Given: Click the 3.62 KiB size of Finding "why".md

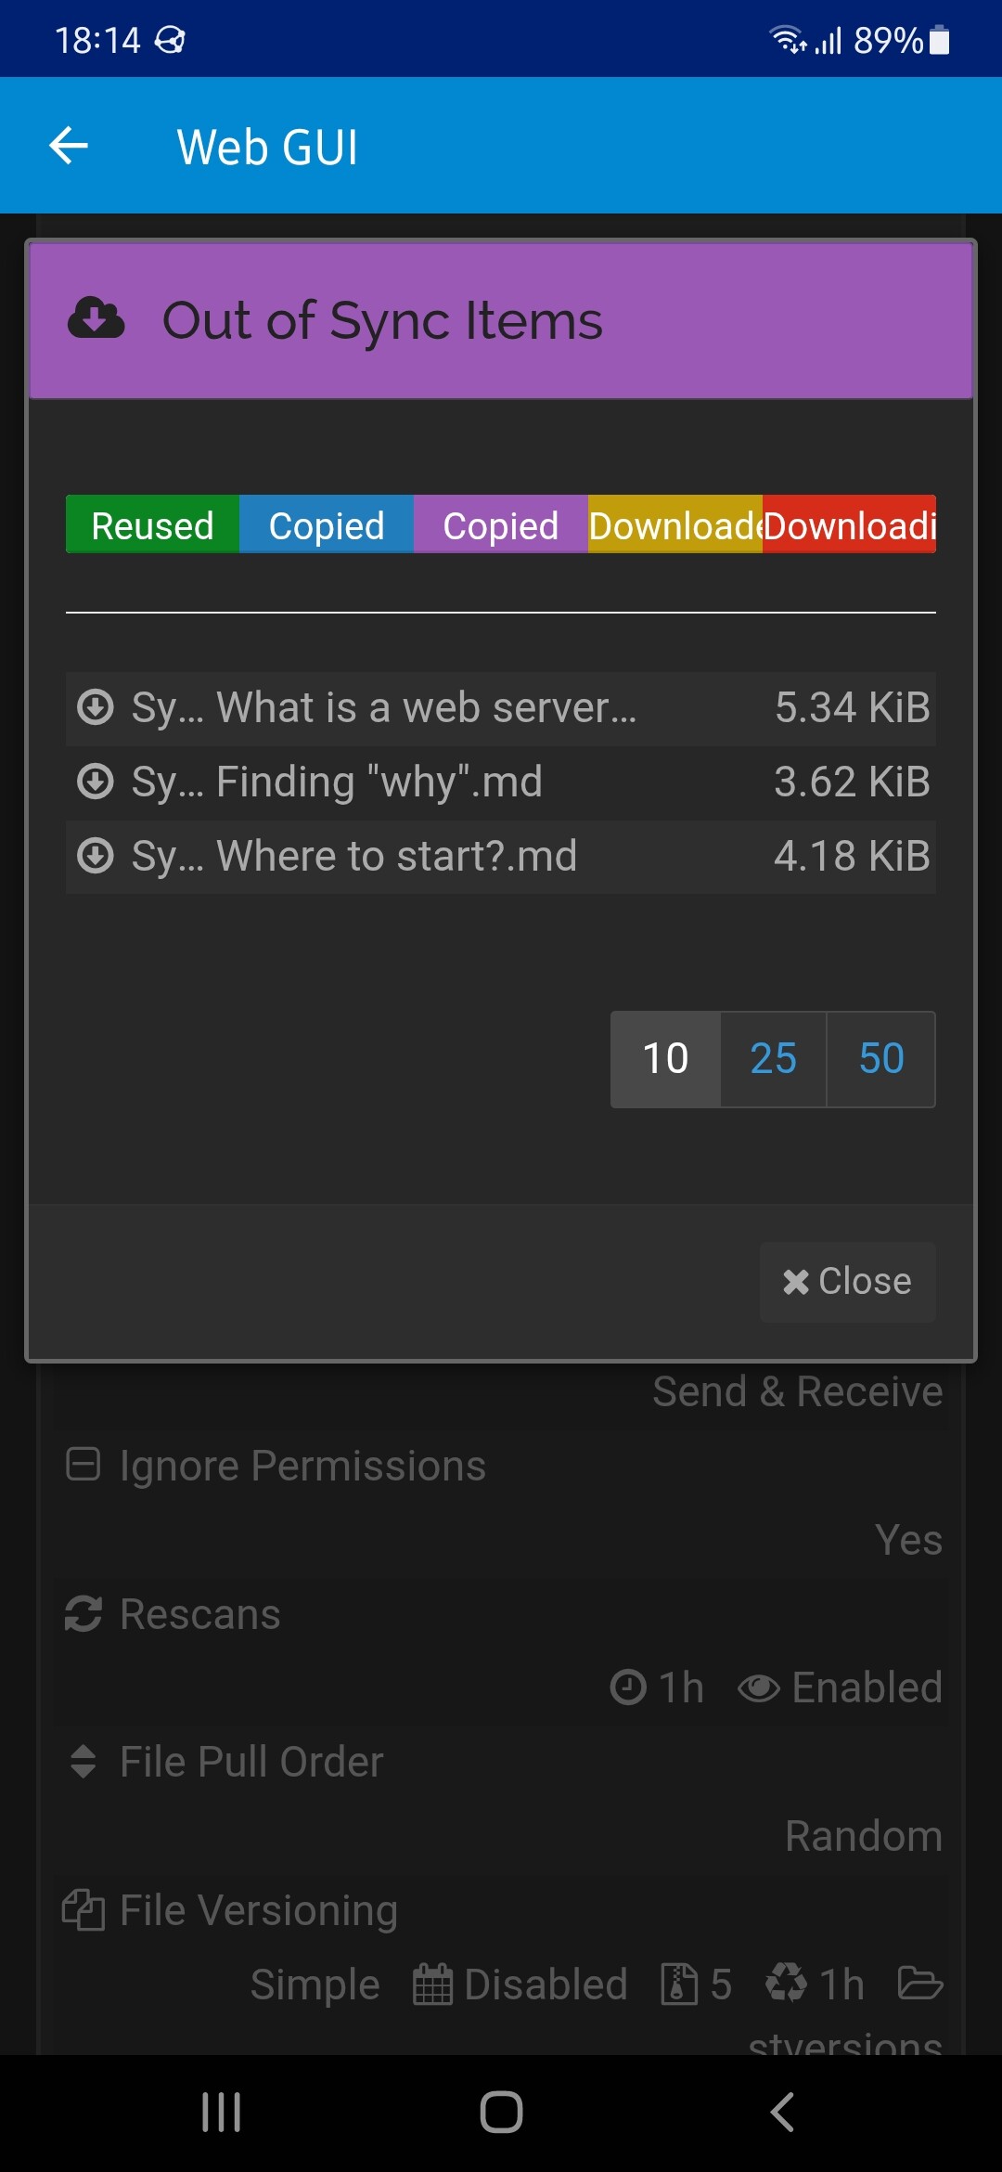Looking at the screenshot, I should point(852,782).
